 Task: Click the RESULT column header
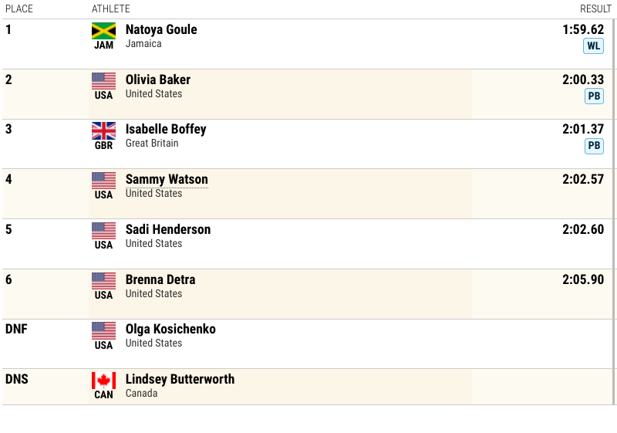coord(595,8)
